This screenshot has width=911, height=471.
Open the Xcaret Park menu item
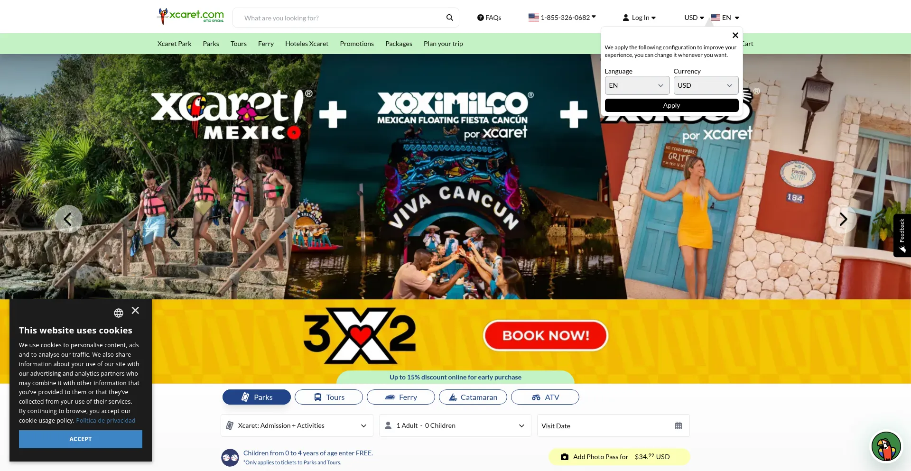tap(174, 44)
